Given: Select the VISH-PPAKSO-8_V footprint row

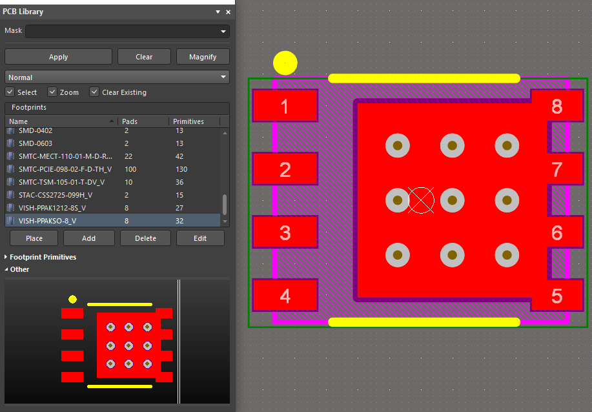Looking at the screenshot, I should 113,221.
